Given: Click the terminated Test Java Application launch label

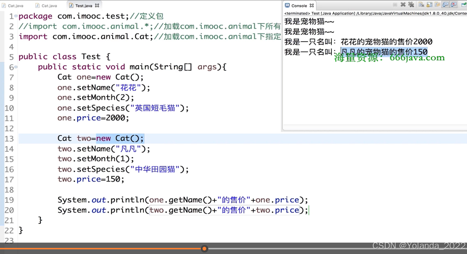Looking at the screenshot, I should pyautogui.click(x=375, y=13).
